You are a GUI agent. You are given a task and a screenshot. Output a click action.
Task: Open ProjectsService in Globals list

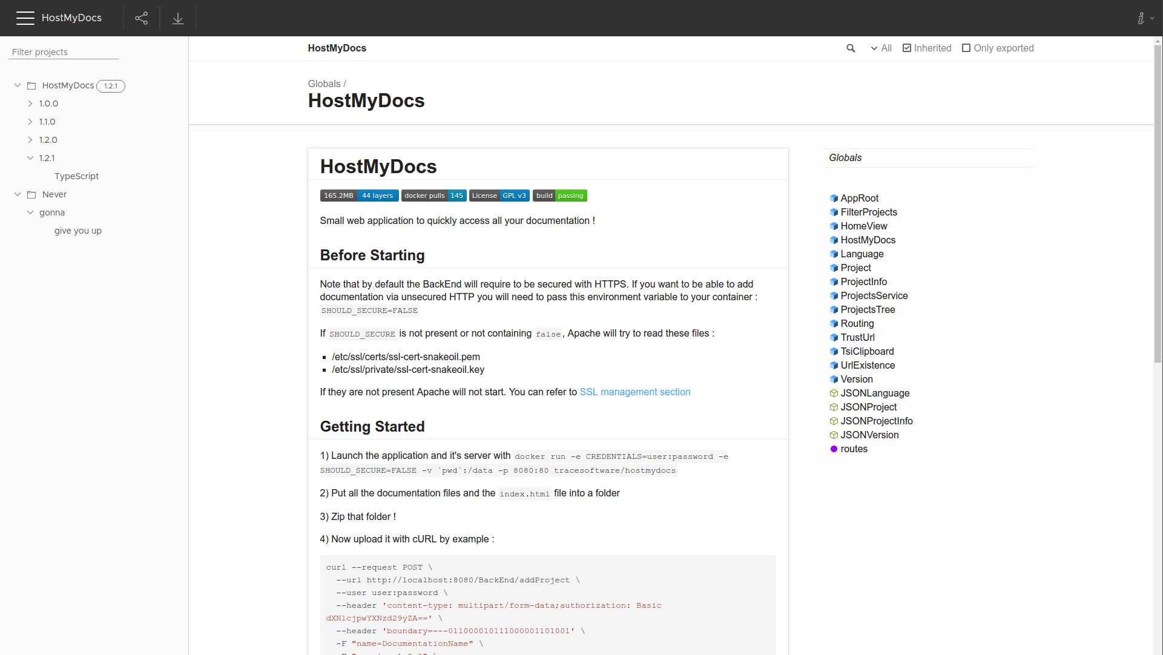click(874, 296)
